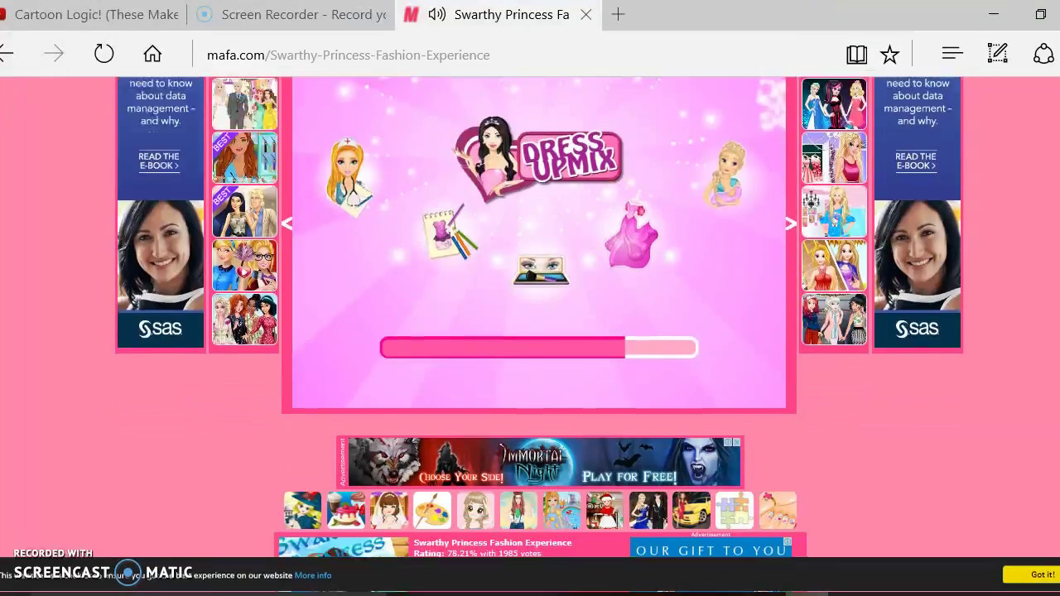Add page to favorites with star icon
1060x596 pixels.
(x=889, y=55)
